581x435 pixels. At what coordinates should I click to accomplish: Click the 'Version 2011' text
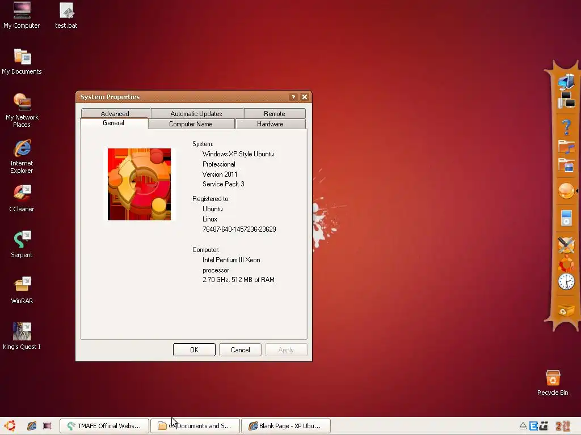[220, 174]
